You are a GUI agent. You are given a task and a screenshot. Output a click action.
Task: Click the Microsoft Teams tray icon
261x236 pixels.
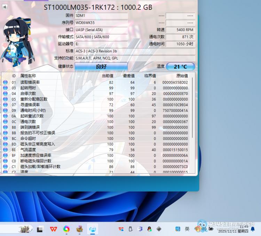point(140,229)
